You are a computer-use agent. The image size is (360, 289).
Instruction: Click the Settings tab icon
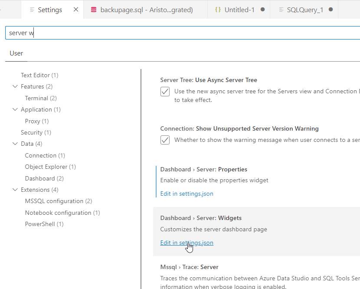coord(32,10)
